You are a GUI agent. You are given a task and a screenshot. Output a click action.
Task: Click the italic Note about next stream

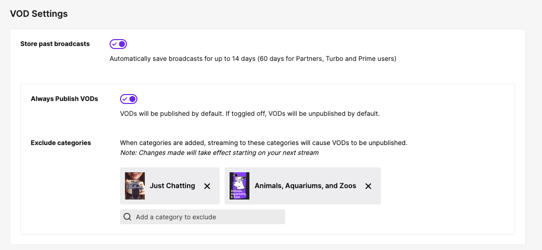(220, 152)
